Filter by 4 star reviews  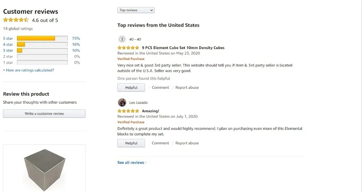[x=8, y=44]
